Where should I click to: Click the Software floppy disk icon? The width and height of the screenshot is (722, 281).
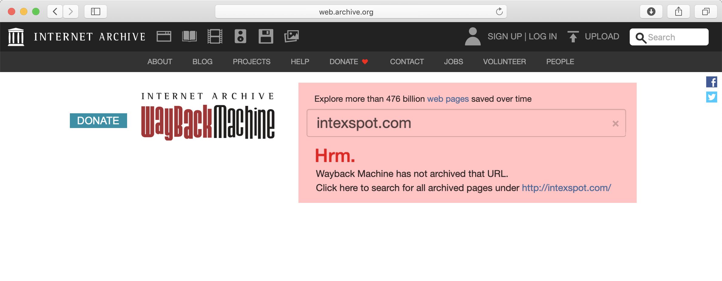pyautogui.click(x=266, y=37)
